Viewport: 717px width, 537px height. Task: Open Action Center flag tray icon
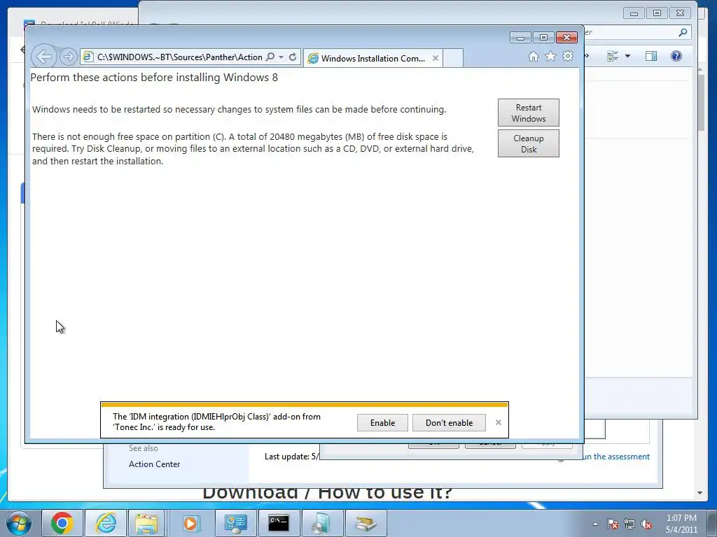pyautogui.click(x=613, y=524)
